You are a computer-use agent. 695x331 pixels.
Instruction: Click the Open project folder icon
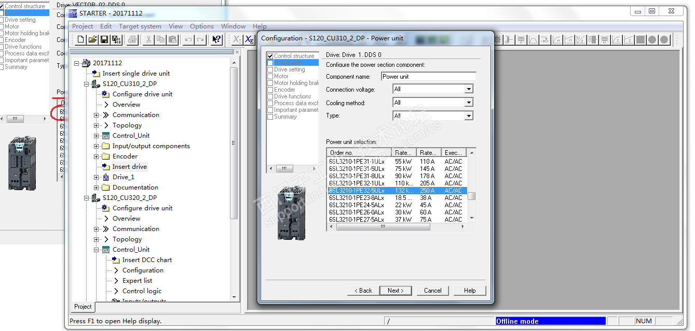pos(92,39)
